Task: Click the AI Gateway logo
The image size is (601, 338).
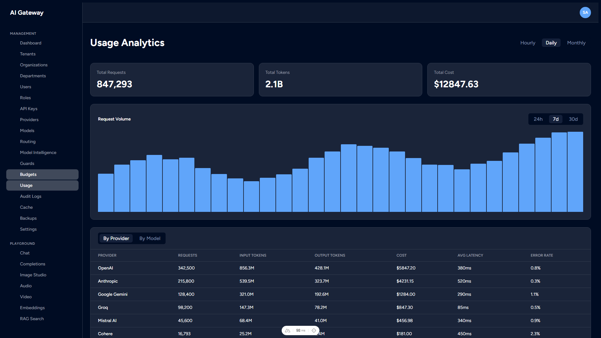Action: 27,13
